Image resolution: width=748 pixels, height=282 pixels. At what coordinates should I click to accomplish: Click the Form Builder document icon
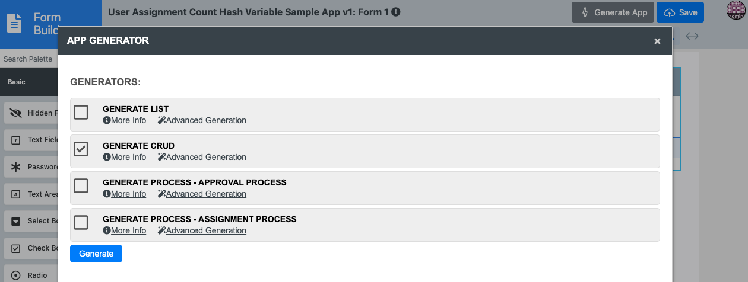click(14, 24)
